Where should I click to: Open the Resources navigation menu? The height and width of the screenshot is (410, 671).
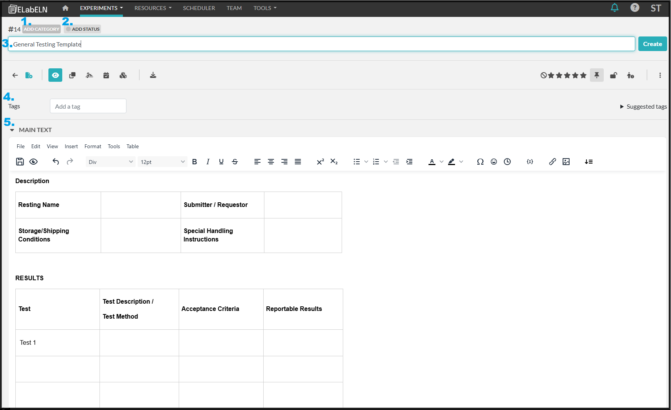click(x=153, y=8)
